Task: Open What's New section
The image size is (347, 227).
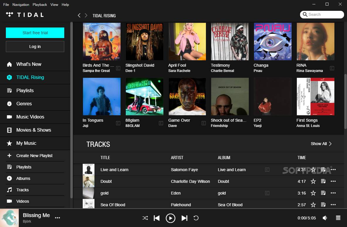Action: [x=35, y=64]
